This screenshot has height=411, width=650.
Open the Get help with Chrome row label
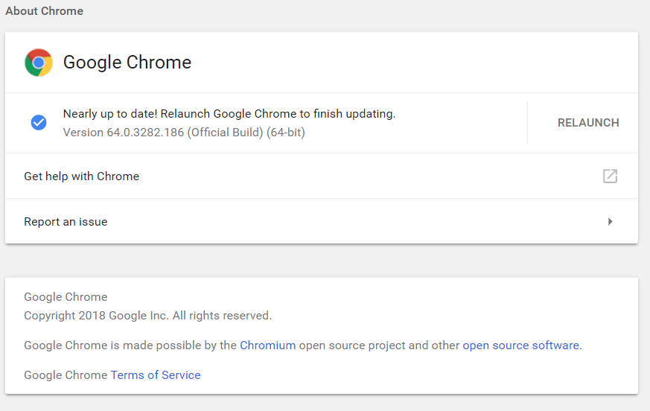point(81,176)
